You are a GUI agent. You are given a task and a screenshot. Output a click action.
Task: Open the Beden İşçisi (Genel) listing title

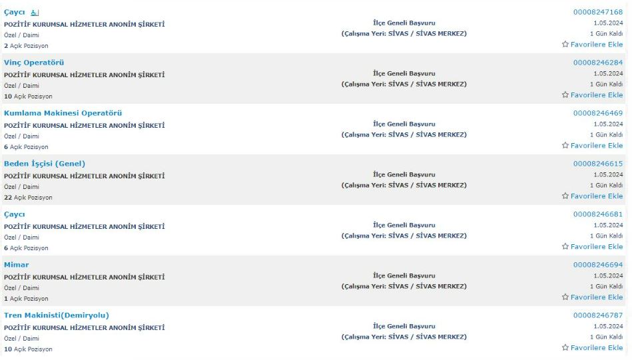click(x=45, y=164)
